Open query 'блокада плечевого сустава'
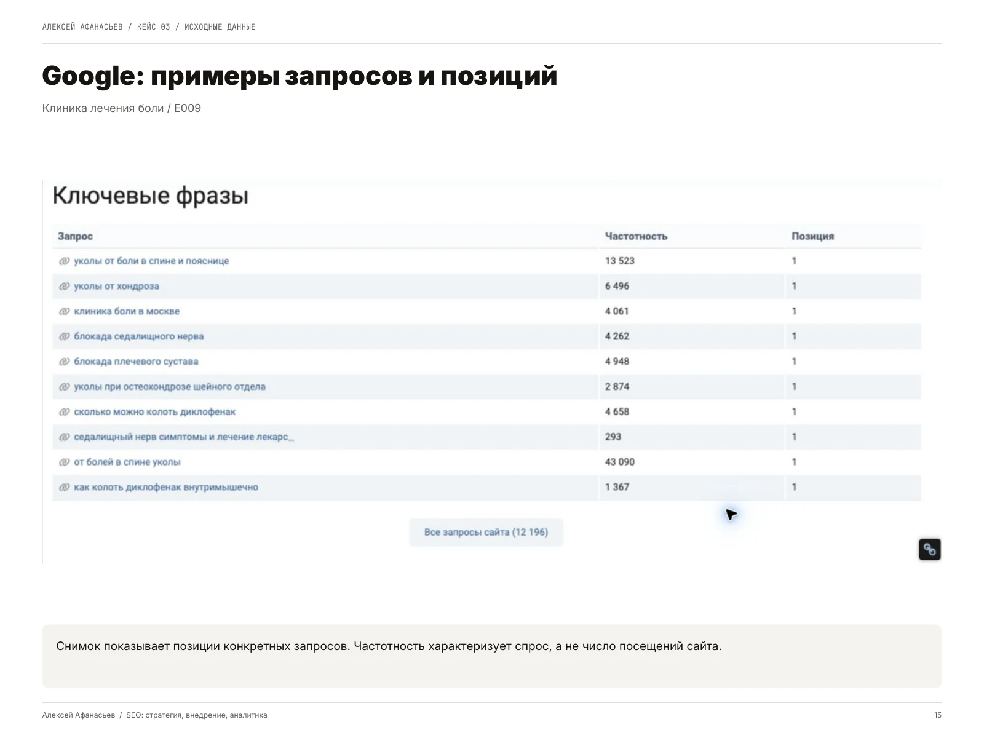The width and height of the screenshot is (984, 738). (x=136, y=362)
